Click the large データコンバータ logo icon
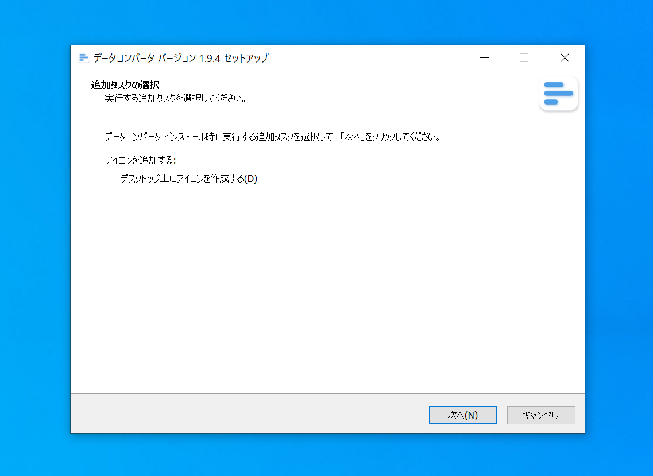653x476 pixels. coord(558,93)
